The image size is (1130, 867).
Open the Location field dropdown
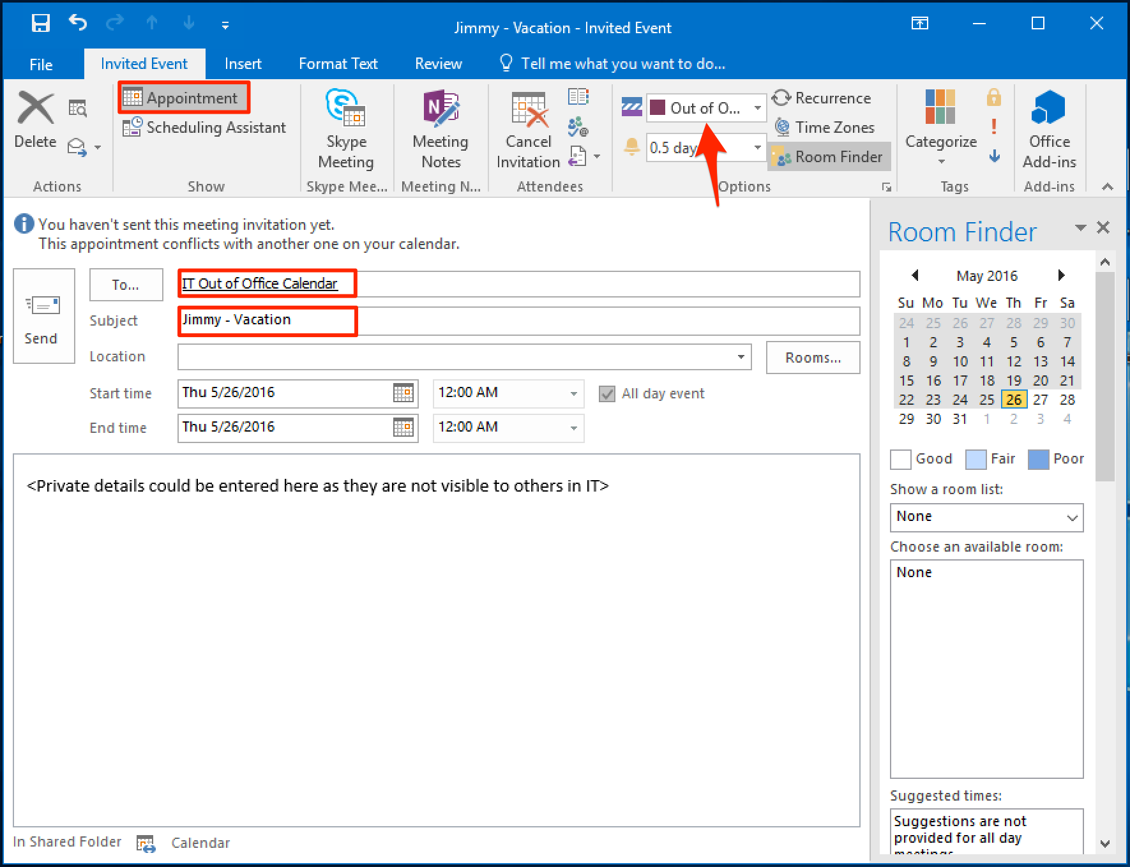click(740, 357)
